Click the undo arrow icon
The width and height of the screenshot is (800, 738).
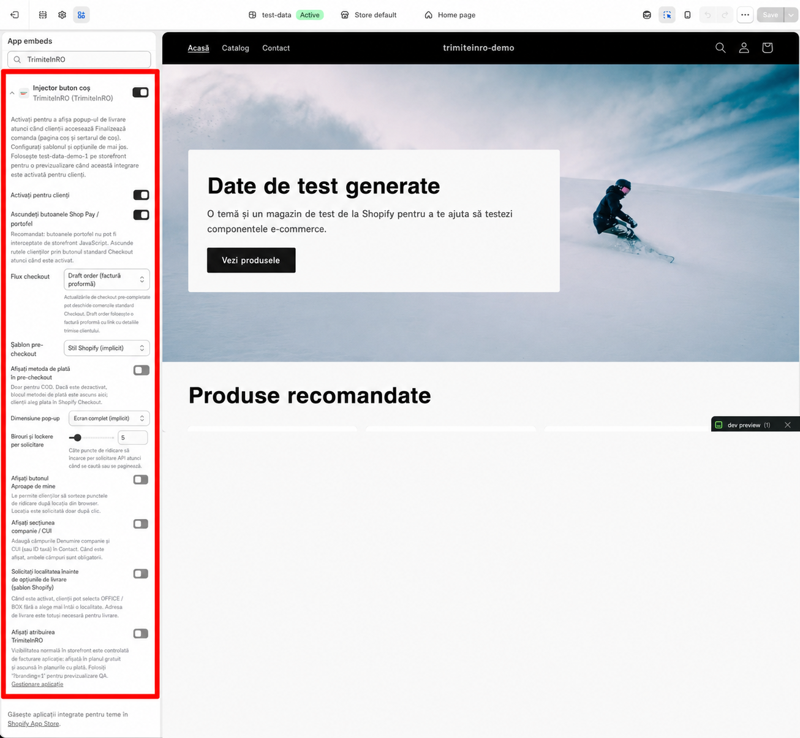tap(708, 15)
